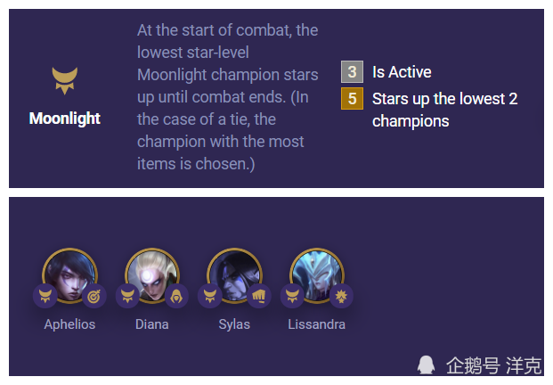553x385 pixels.
Task: Open the Aphelios name link
Action: point(69,324)
